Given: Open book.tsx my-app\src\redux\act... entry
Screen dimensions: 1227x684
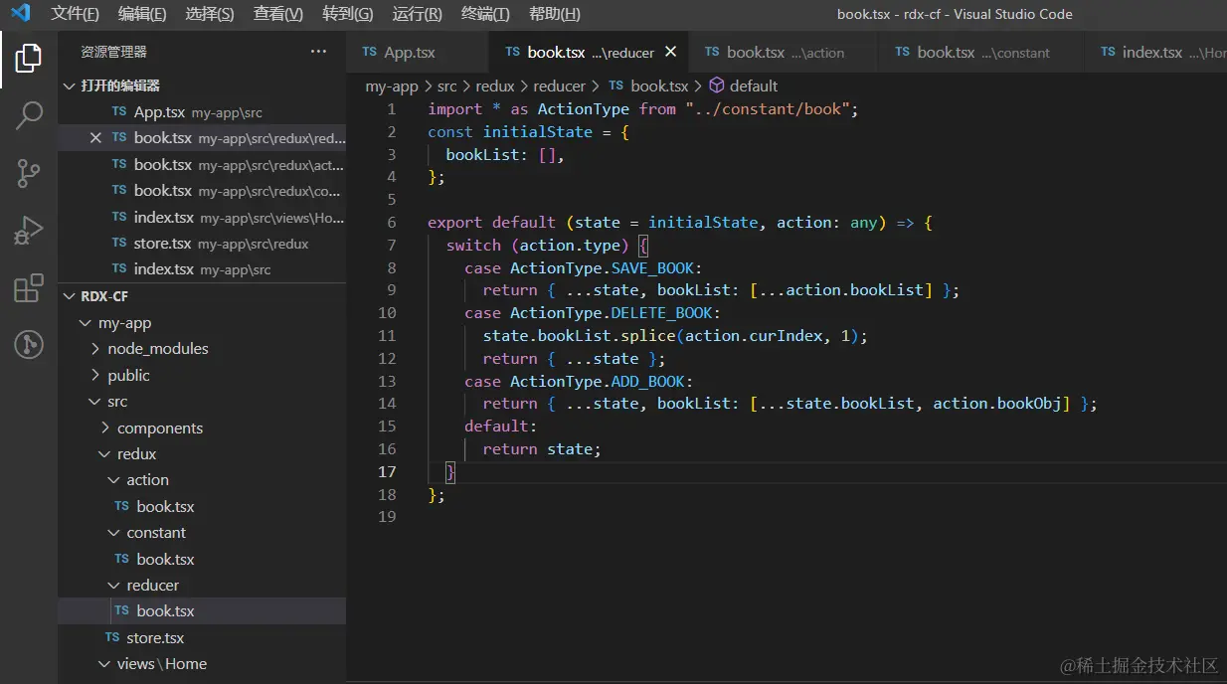Looking at the screenshot, I should tap(202, 165).
